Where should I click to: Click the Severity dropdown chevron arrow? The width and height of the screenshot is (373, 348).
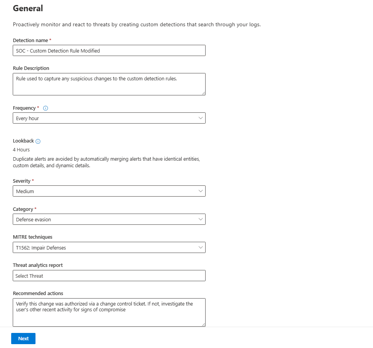coord(200,191)
